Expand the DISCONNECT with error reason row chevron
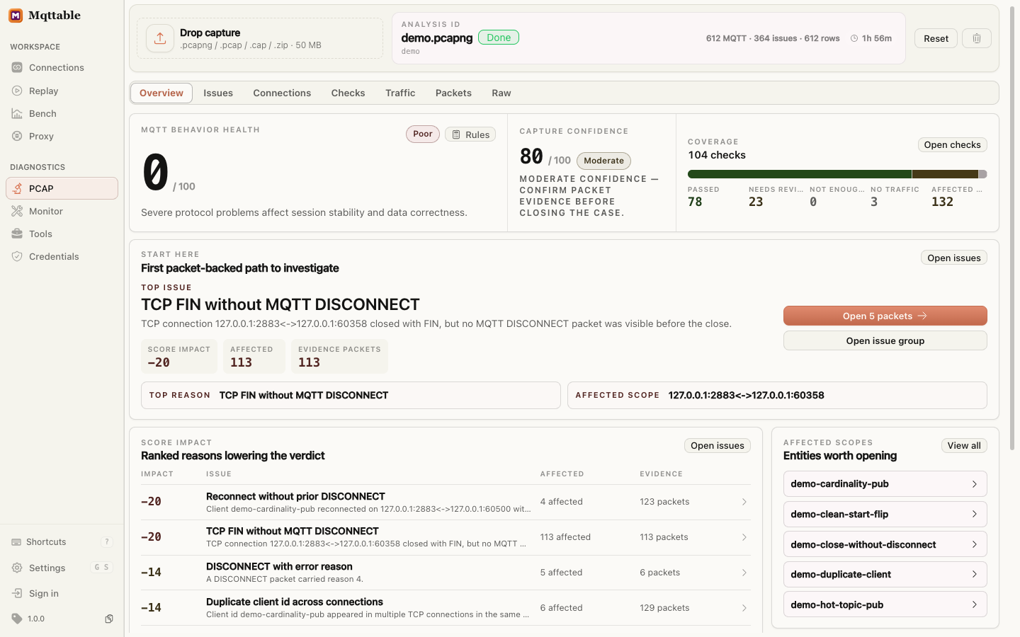The width and height of the screenshot is (1020, 637). (744, 573)
